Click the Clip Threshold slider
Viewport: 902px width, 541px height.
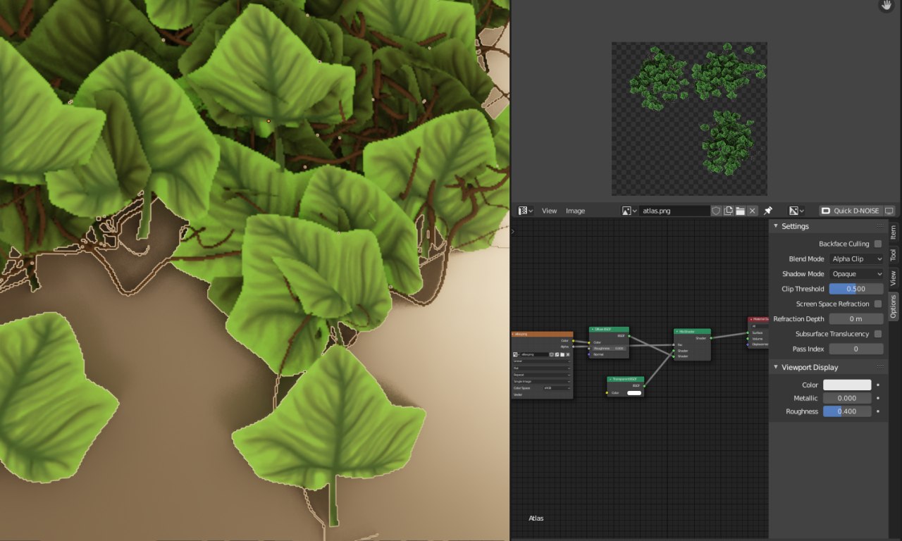(x=855, y=289)
